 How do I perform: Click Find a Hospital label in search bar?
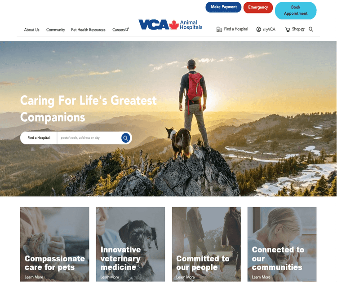[x=39, y=138]
